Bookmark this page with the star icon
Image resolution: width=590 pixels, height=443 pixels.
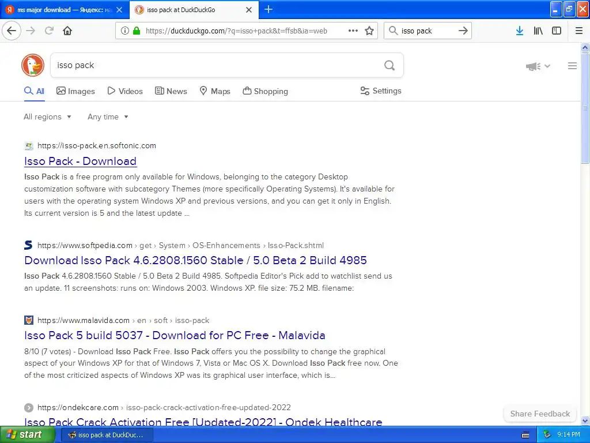coord(369,31)
